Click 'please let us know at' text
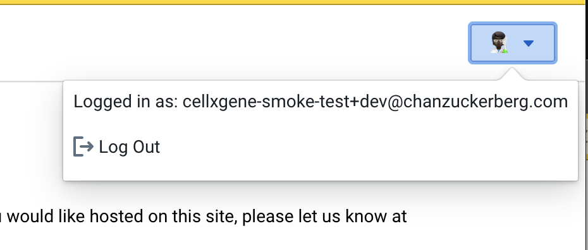The width and height of the screenshot is (588, 250). click(x=324, y=217)
